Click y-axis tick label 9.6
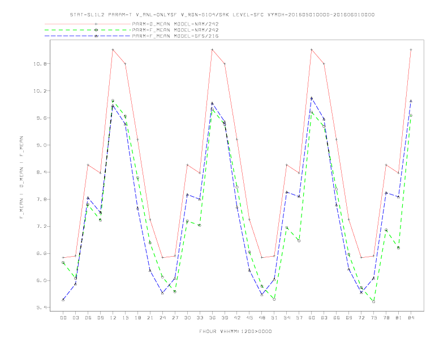Screen dimensions: 448x346 coord(41,118)
